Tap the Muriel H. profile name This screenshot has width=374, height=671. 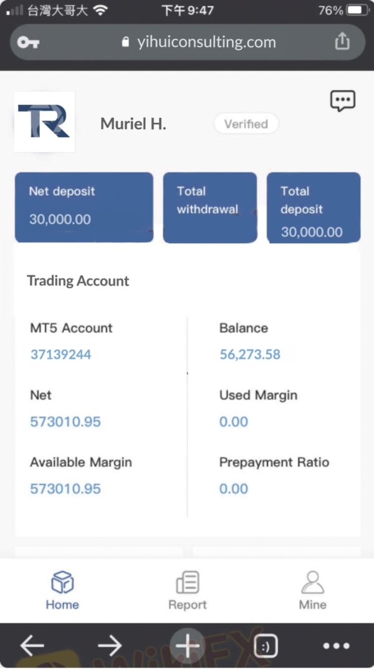[133, 123]
